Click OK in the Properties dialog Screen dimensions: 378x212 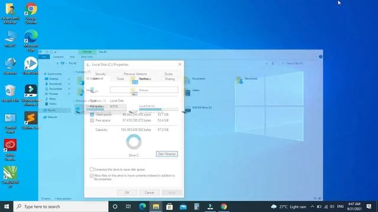pos(127,193)
